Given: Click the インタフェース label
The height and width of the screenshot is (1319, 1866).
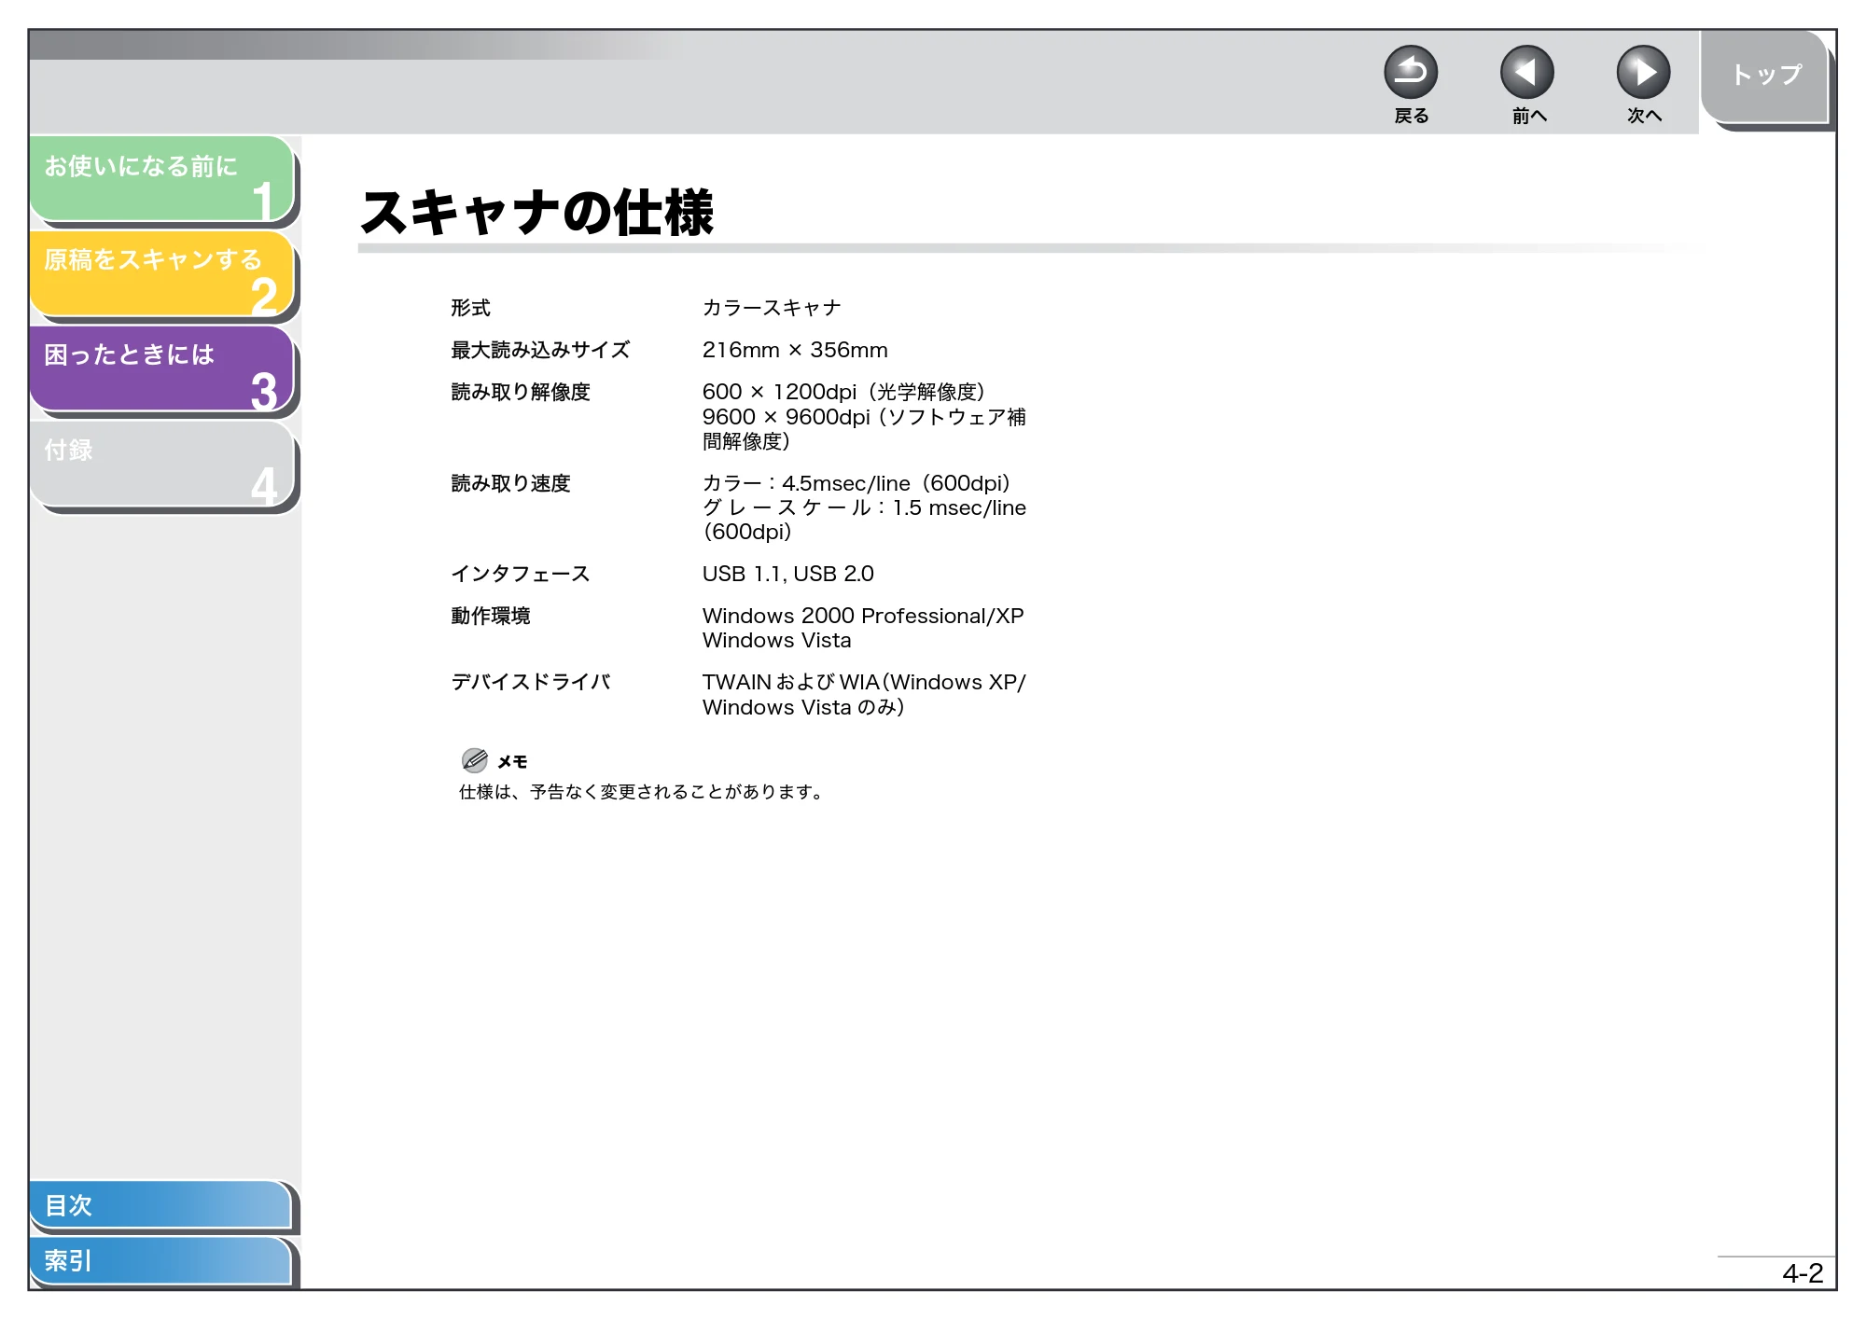Looking at the screenshot, I should pos(521,574).
